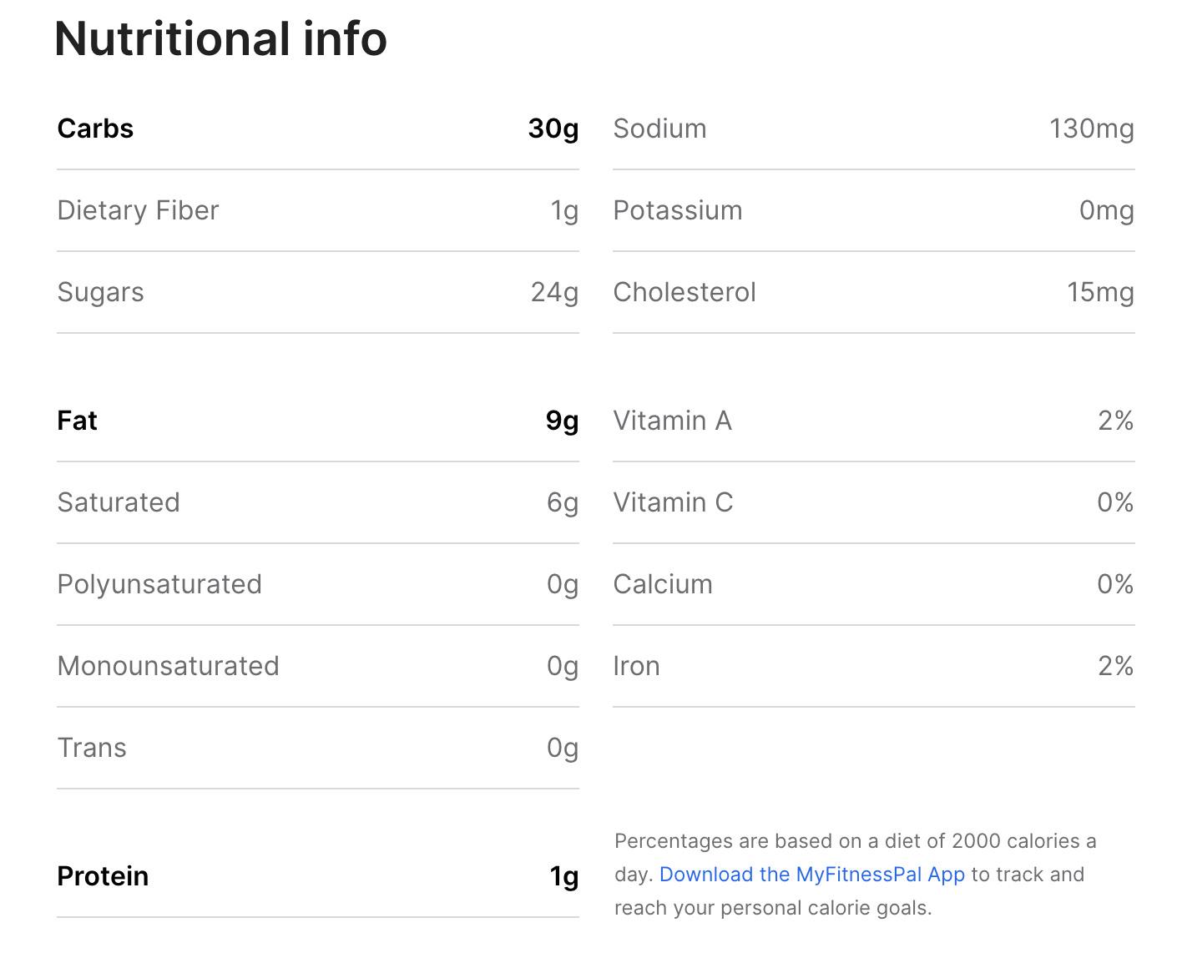Click the Cholesterol label

(x=684, y=292)
